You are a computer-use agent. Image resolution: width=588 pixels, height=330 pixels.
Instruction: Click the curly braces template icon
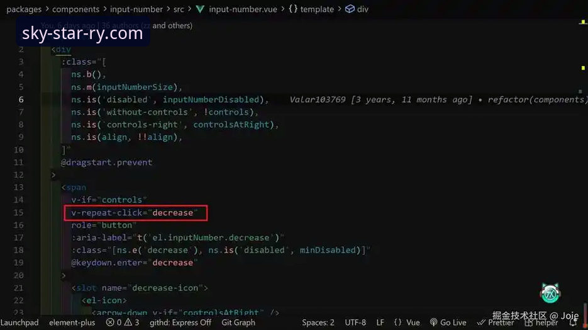point(293,9)
